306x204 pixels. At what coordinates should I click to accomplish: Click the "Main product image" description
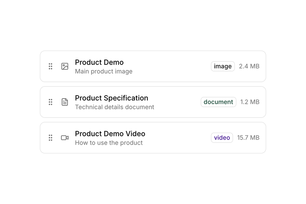click(104, 71)
